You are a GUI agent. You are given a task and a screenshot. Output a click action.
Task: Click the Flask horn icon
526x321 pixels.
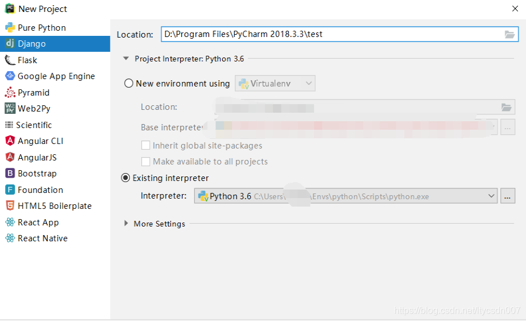(10, 60)
